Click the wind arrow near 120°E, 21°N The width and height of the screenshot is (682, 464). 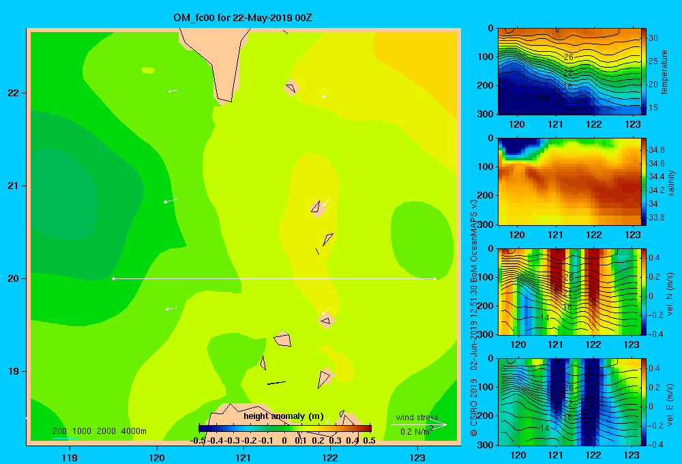coord(170,201)
